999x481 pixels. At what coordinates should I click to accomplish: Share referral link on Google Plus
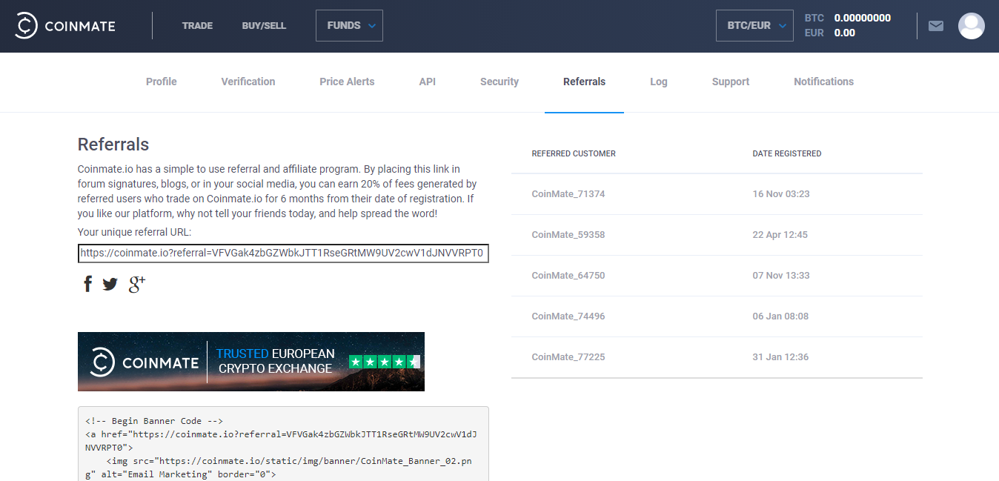(x=137, y=284)
